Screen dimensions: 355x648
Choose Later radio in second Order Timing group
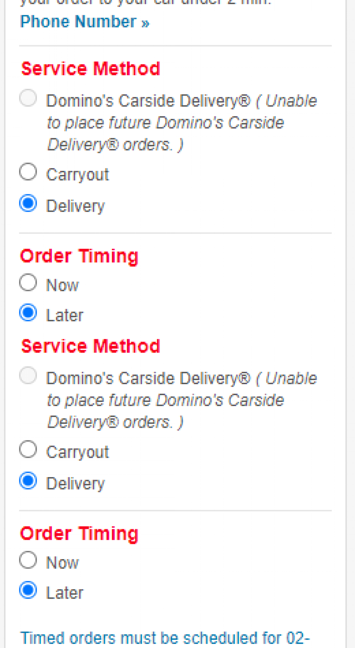28,590
